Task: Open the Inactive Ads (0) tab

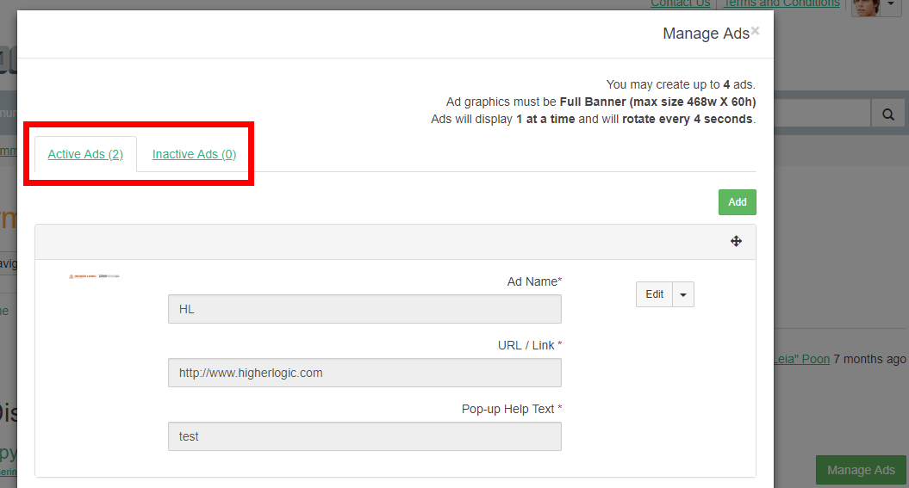Action: click(194, 155)
